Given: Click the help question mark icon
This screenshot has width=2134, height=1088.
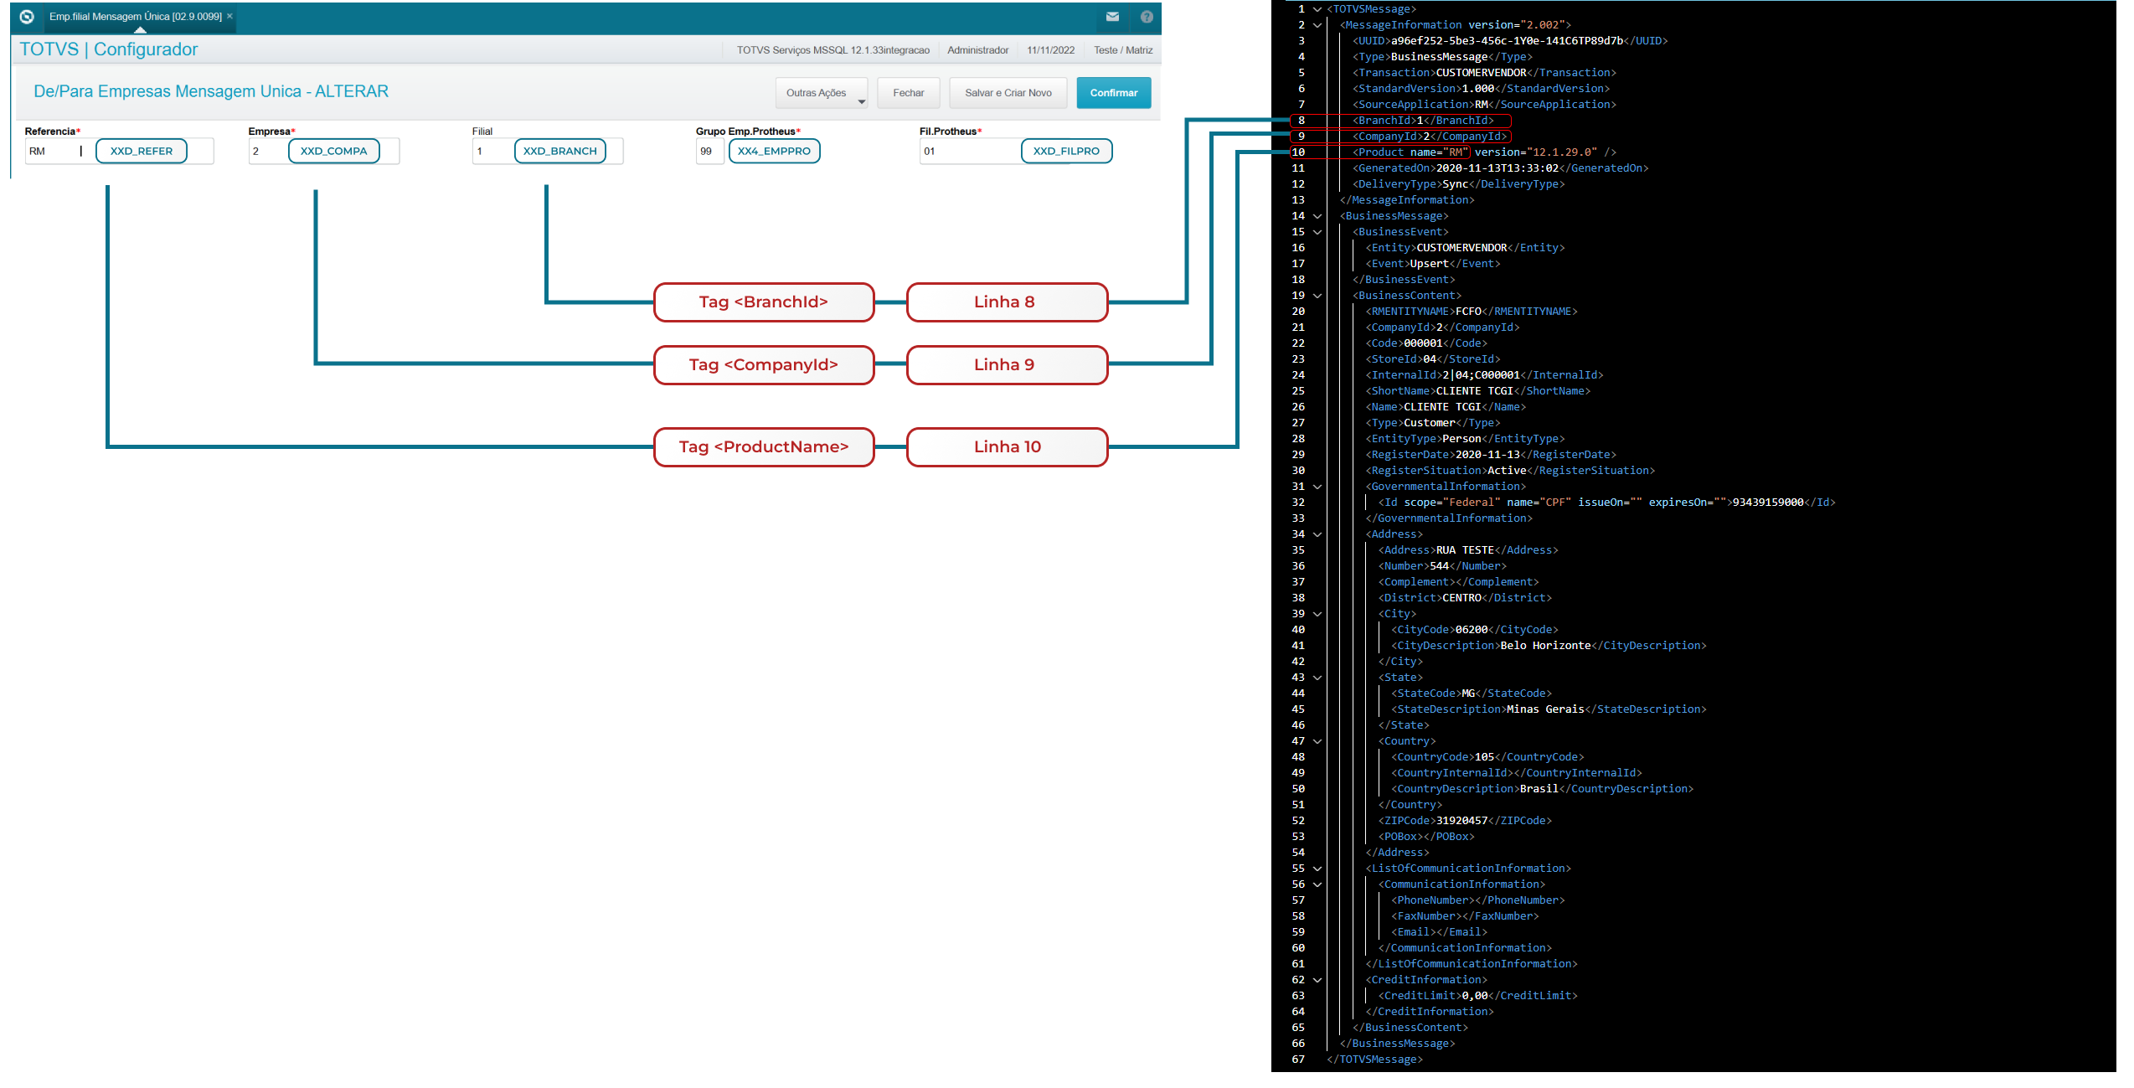Looking at the screenshot, I should [1147, 17].
